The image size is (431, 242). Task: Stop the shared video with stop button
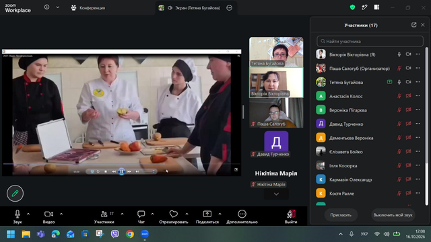pyautogui.click(x=106, y=171)
